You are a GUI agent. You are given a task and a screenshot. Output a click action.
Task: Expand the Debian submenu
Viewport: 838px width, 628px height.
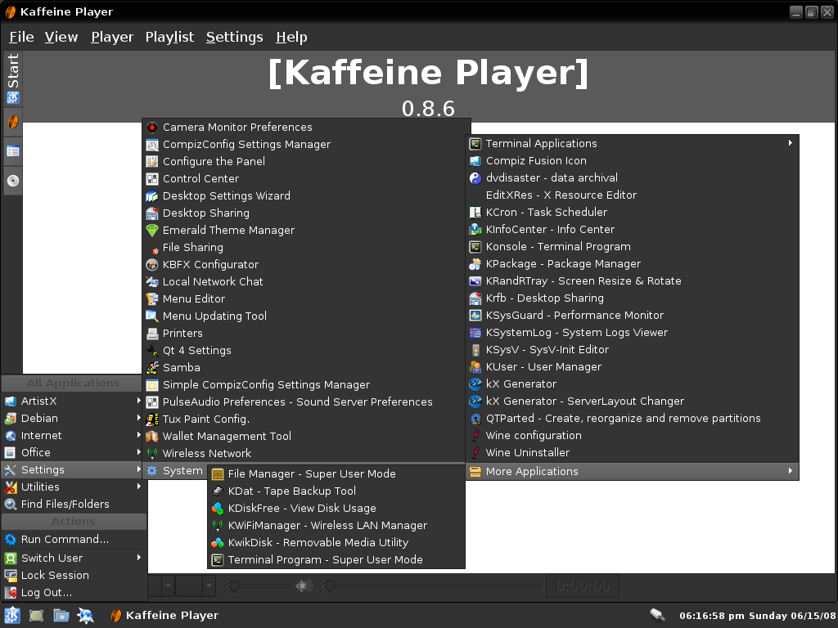[x=74, y=418]
